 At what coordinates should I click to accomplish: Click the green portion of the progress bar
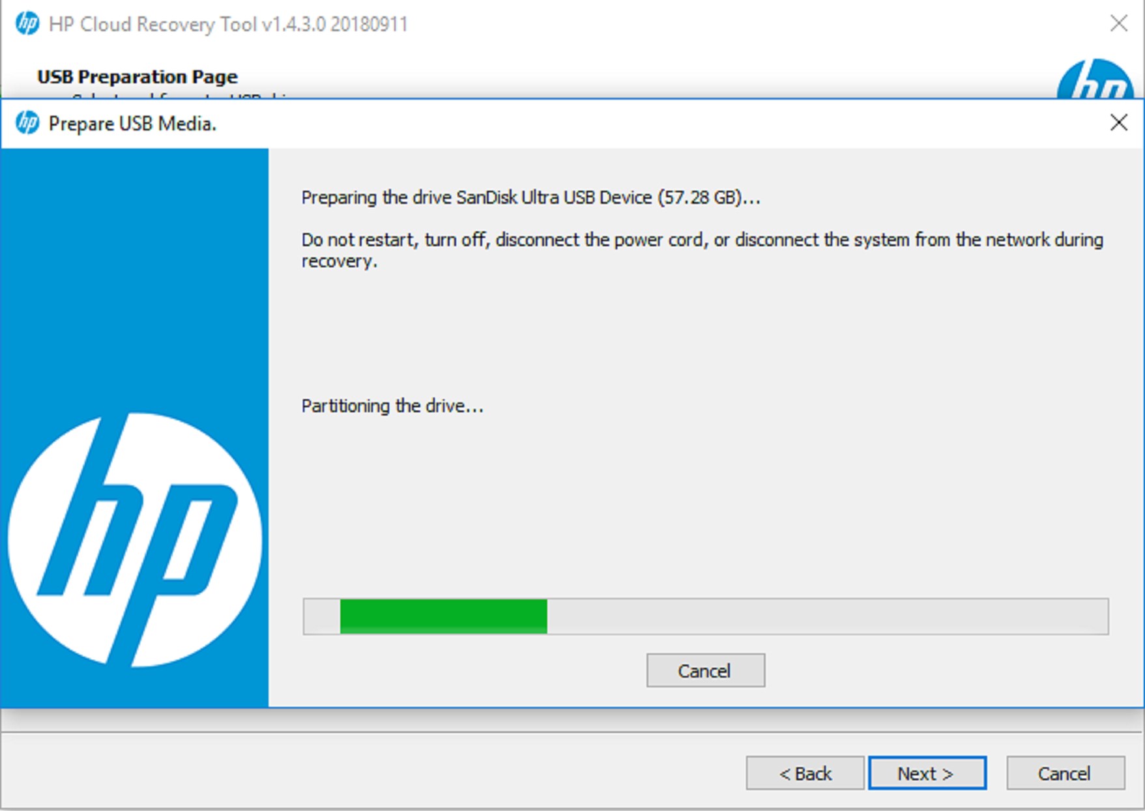click(x=443, y=616)
